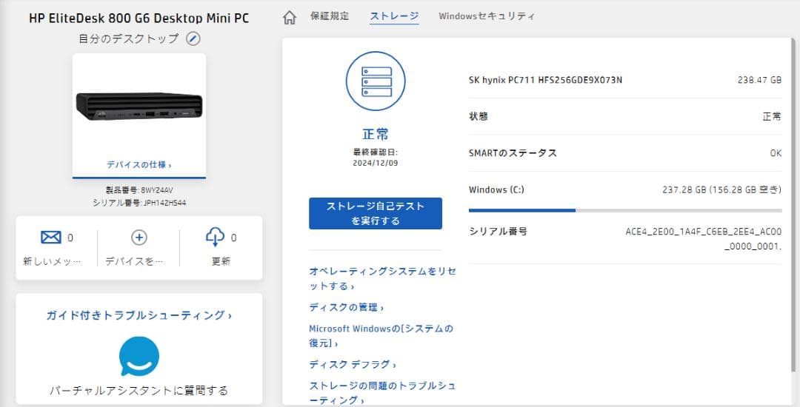Click the シリアル番号 label in storage panel
The image size is (800, 407).
click(498, 232)
